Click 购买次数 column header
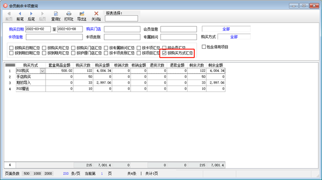322x180 pixels. [83, 65]
